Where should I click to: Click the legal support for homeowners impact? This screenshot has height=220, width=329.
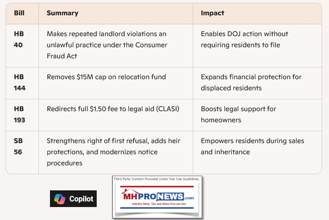pyautogui.click(x=238, y=114)
